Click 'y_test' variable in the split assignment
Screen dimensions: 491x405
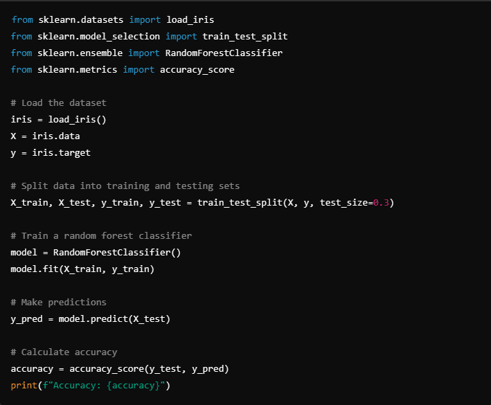pos(165,203)
